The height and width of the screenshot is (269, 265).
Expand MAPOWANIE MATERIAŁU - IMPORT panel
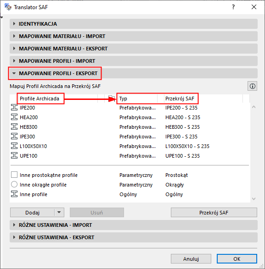(x=134, y=36)
